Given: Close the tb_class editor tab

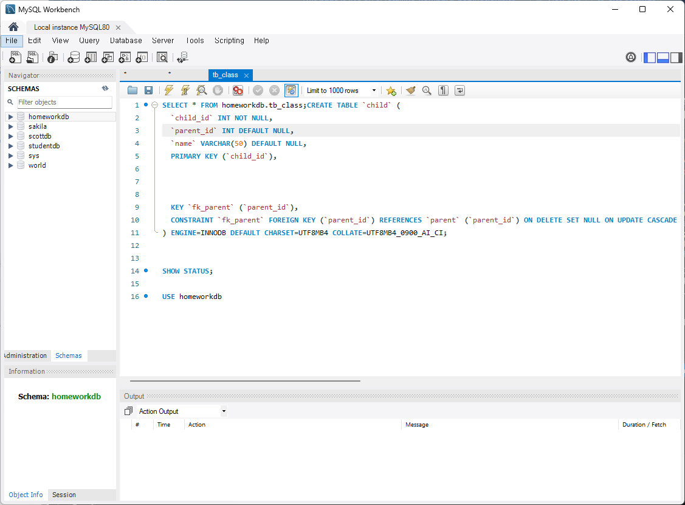Looking at the screenshot, I should point(246,75).
